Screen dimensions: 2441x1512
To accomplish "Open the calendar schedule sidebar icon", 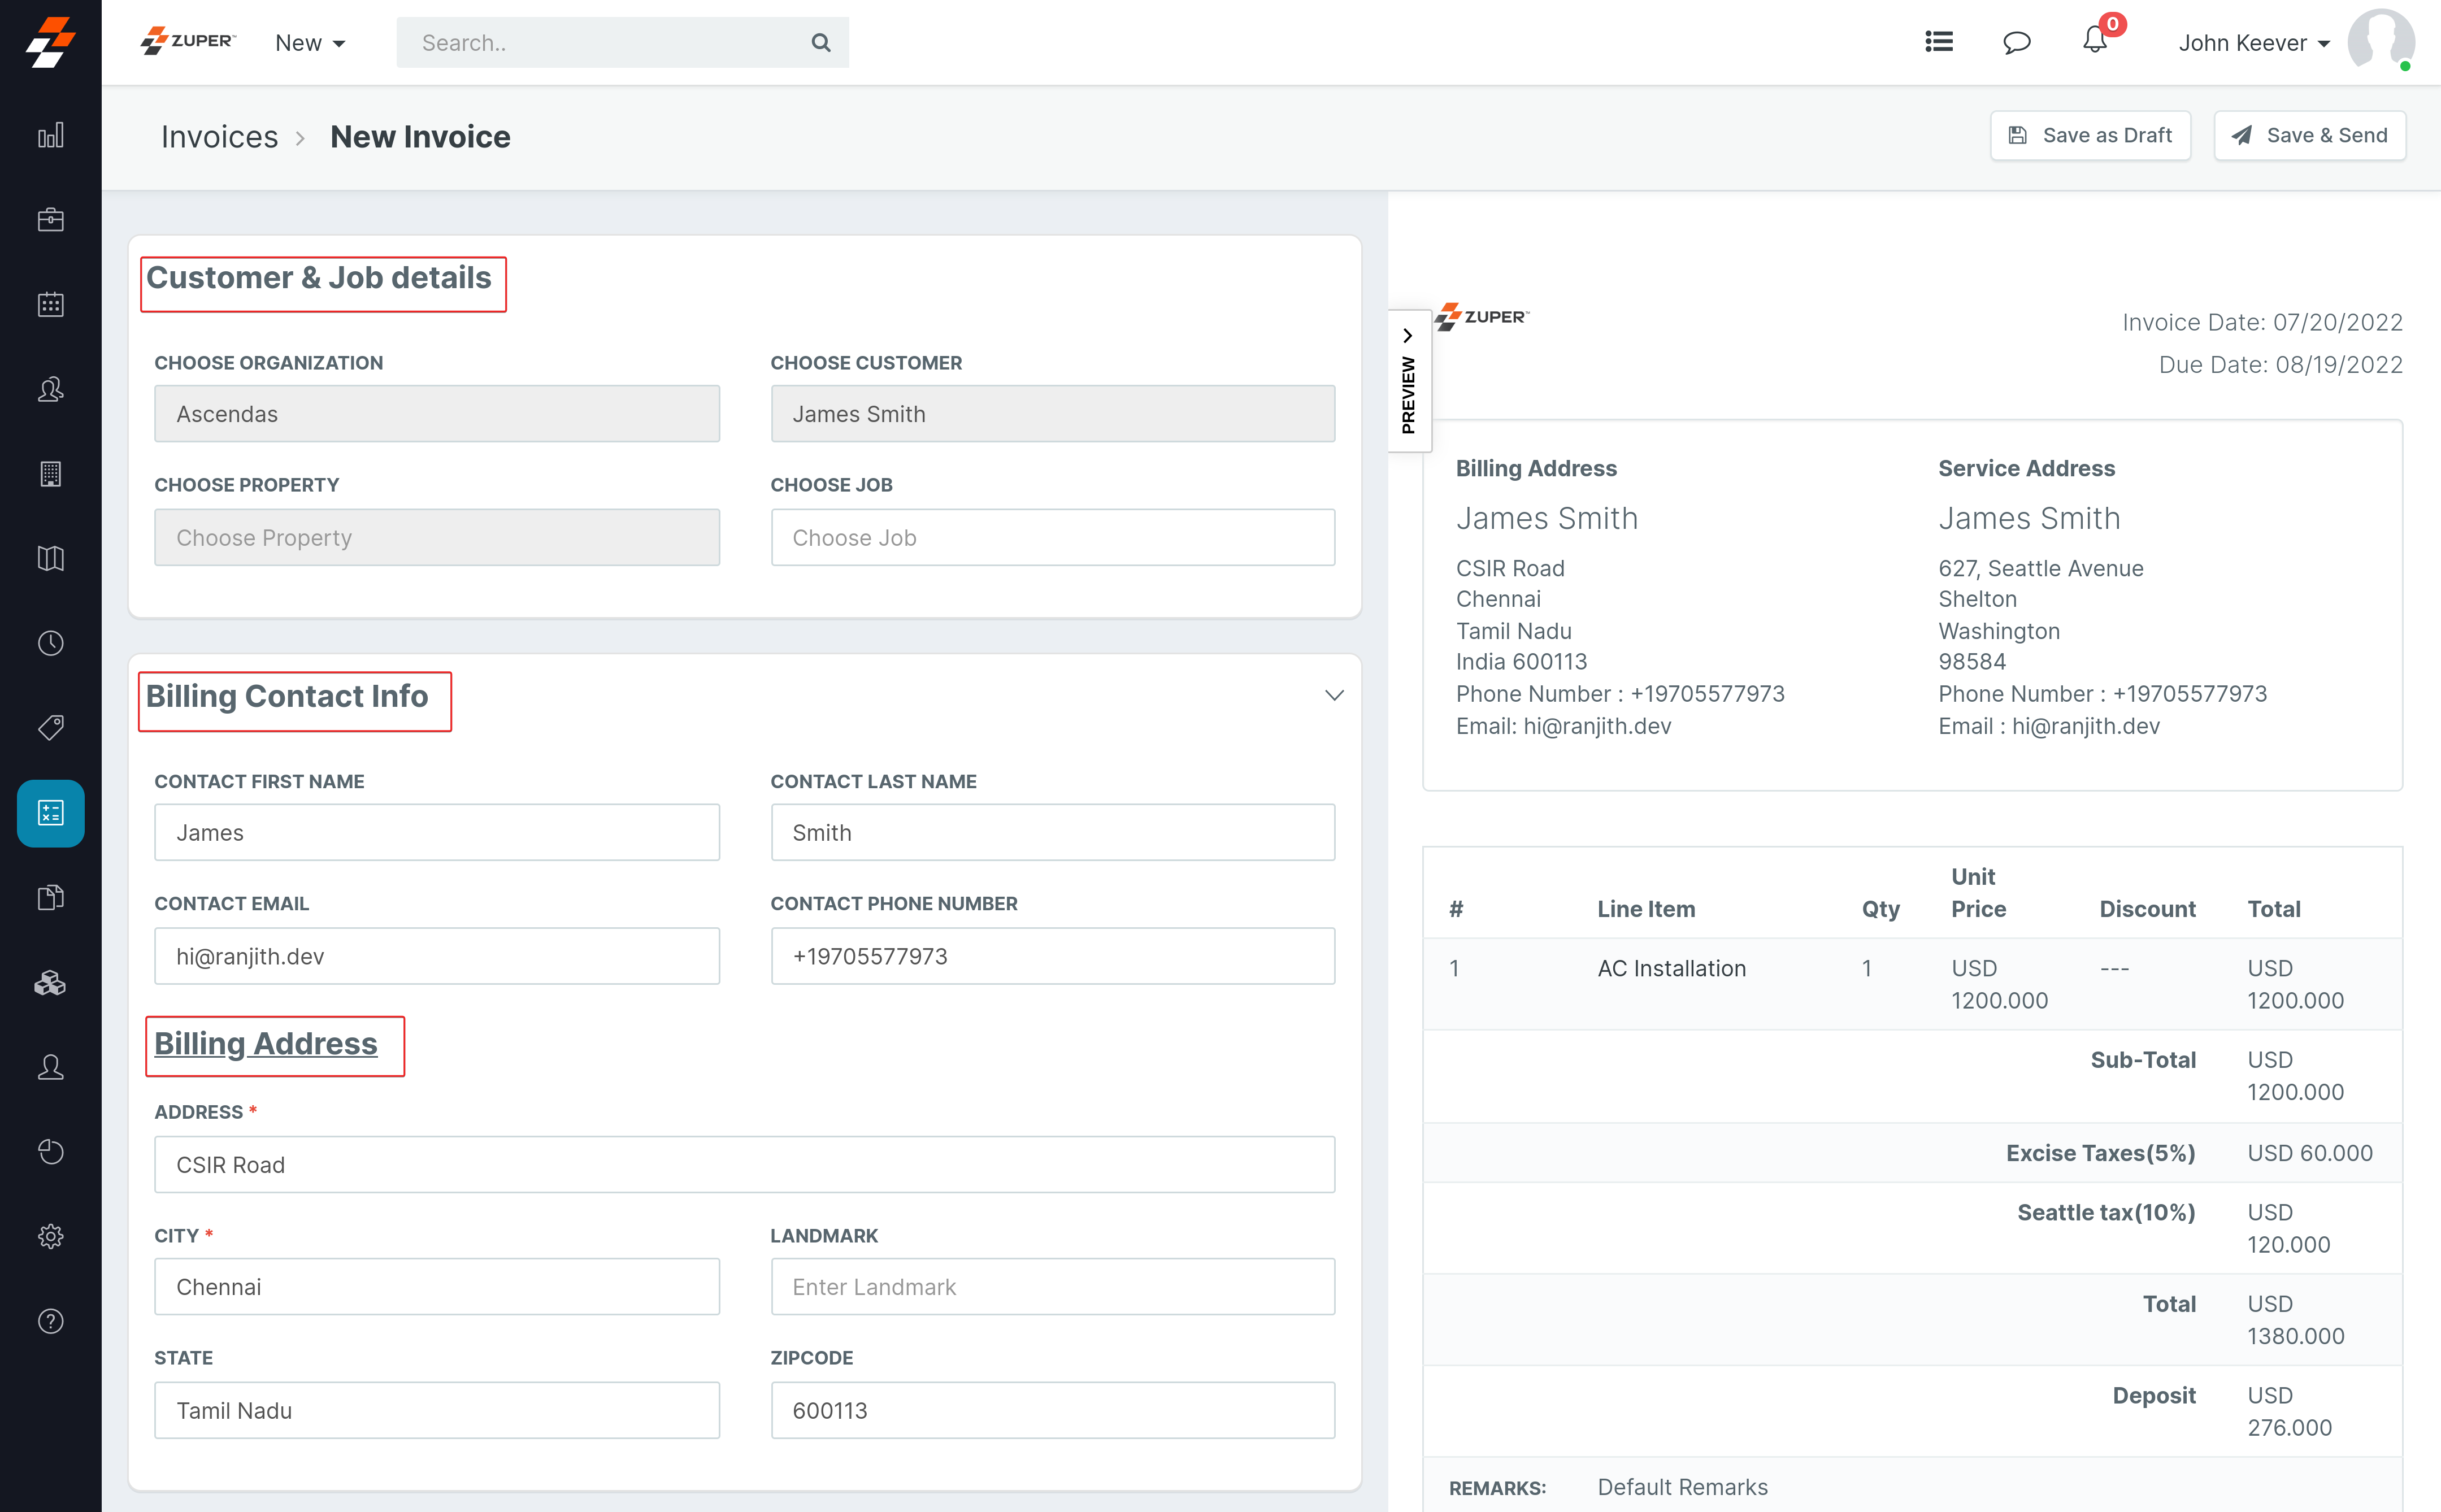I will point(50,304).
